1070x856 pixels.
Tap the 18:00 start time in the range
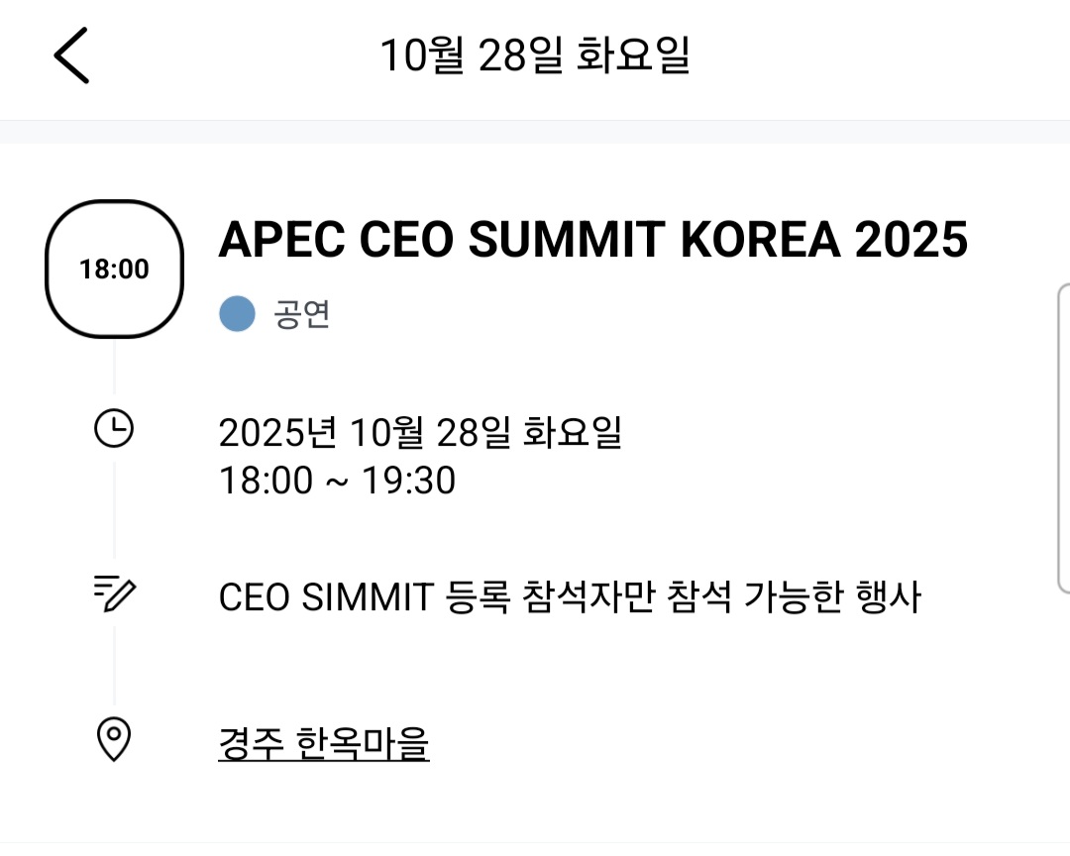pyautogui.click(x=265, y=481)
